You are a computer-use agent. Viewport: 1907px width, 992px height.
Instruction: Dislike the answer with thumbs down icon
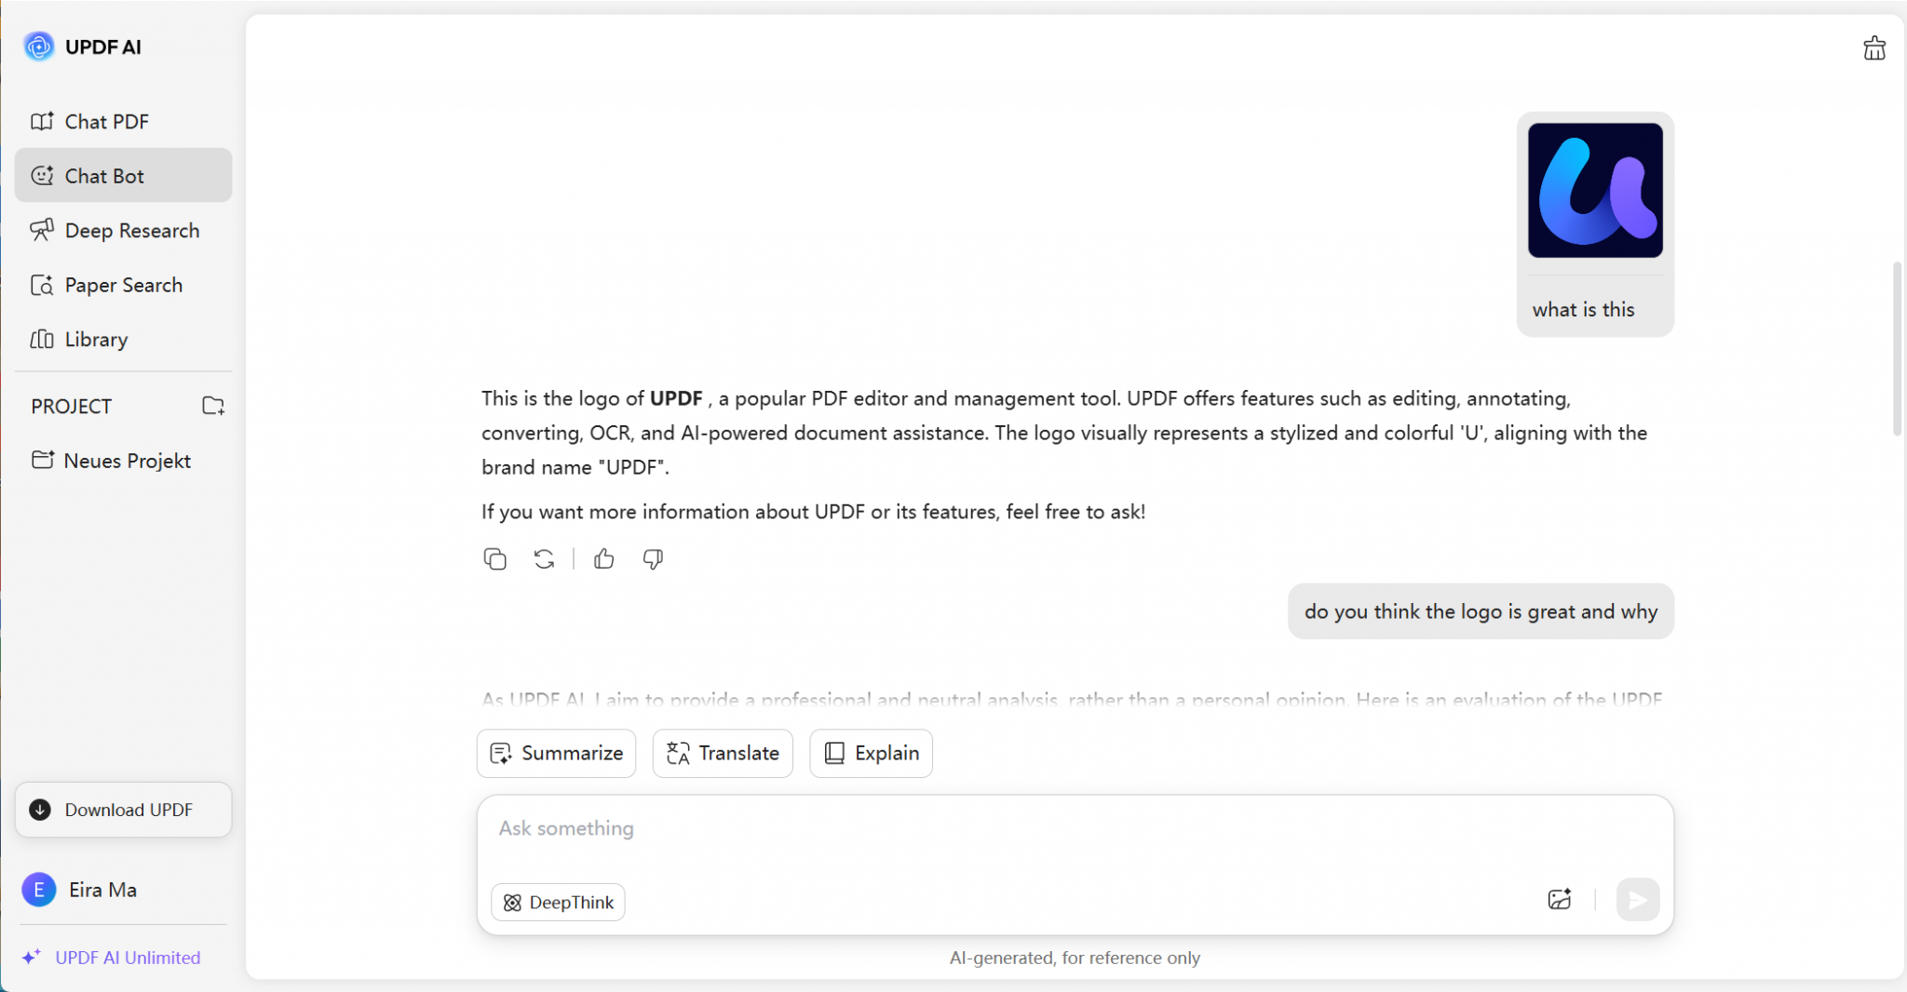click(653, 558)
